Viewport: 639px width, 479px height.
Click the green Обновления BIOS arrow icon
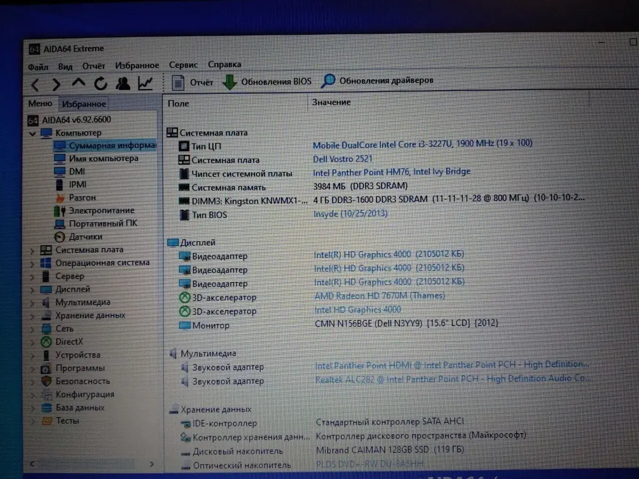pyautogui.click(x=230, y=82)
